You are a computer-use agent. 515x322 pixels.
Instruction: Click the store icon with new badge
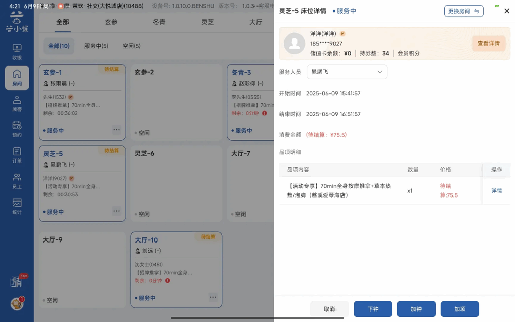coord(17,281)
